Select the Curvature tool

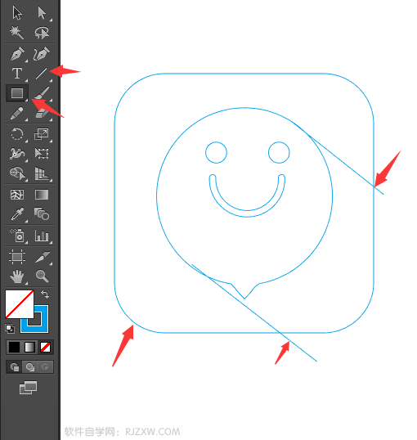(x=42, y=54)
